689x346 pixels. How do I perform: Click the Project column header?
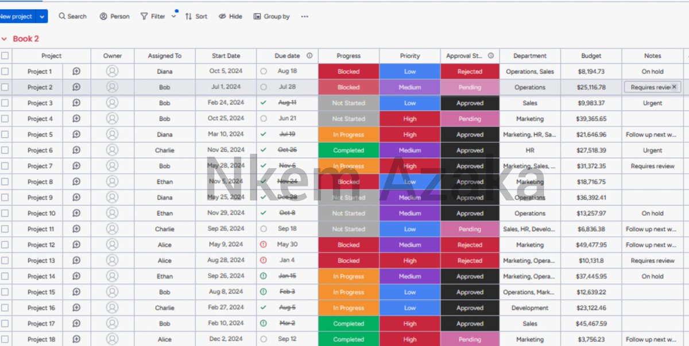[x=52, y=56]
